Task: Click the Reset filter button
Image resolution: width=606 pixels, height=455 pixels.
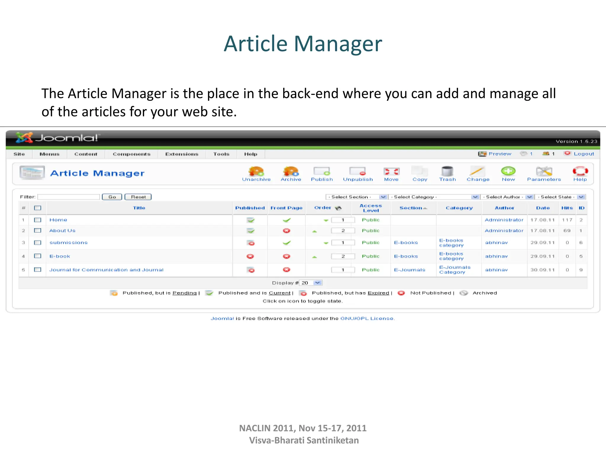Action: click(138, 197)
